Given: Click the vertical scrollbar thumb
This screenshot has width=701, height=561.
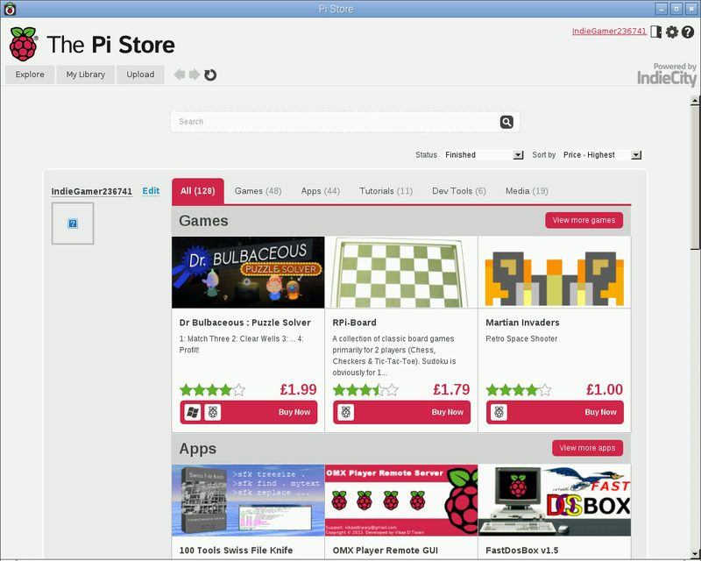Looking at the screenshot, I should pos(694,178).
